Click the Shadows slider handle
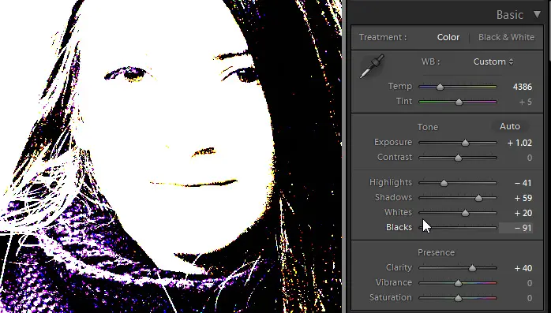The image size is (551, 313). (478, 198)
